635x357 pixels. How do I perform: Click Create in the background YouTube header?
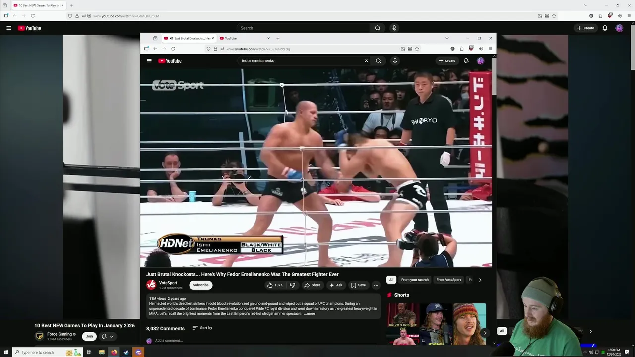(585, 28)
